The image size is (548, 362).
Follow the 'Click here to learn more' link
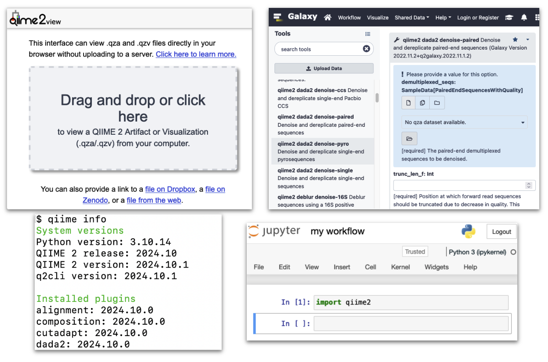pos(196,54)
